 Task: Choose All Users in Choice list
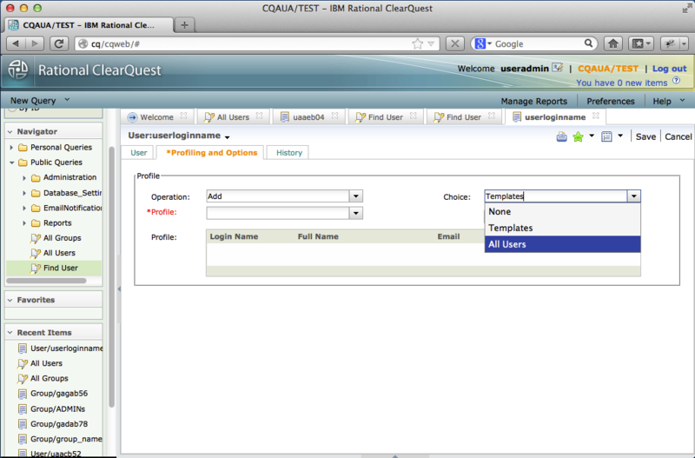pyautogui.click(x=562, y=244)
